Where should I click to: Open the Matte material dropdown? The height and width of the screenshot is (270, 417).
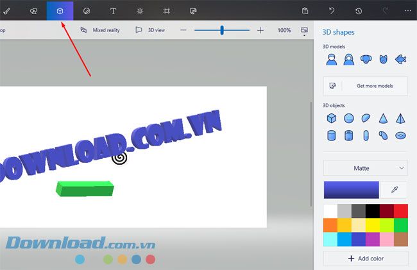[x=366, y=168]
